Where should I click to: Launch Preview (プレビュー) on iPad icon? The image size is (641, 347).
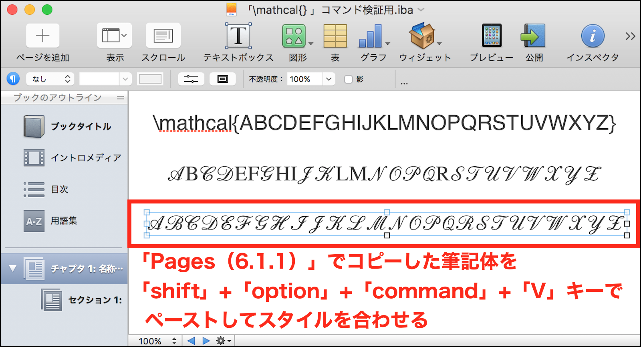[492, 36]
